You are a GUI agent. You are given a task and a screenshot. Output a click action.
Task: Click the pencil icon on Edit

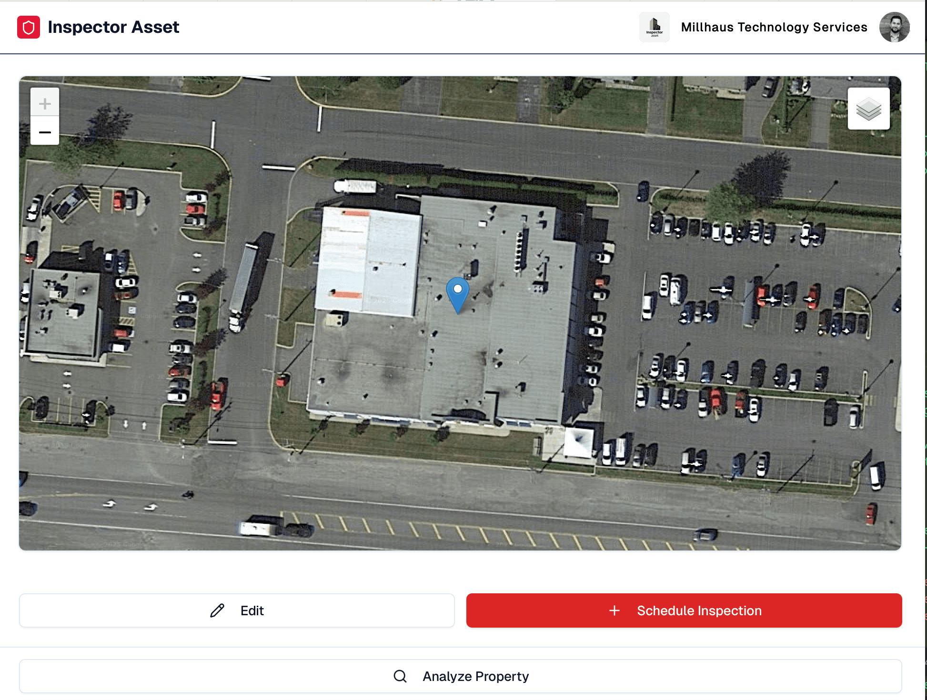pyautogui.click(x=217, y=610)
